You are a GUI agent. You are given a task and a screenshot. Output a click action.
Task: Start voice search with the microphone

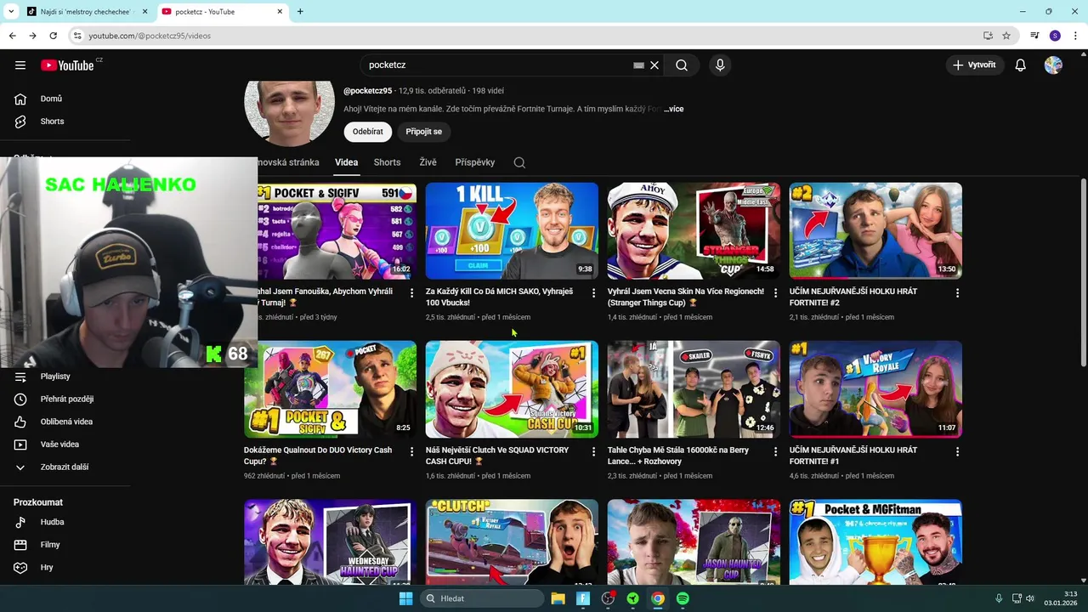[x=720, y=65]
